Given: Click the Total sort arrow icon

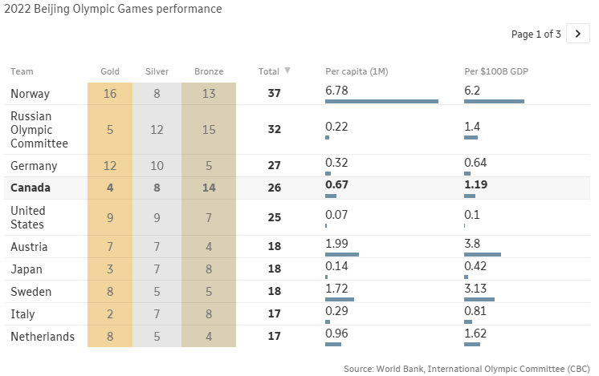Looking at the screenshot, I should (x=287, y=71).
